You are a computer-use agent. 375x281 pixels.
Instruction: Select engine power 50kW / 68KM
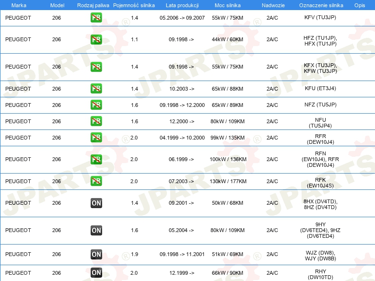(x=227, y=203)
